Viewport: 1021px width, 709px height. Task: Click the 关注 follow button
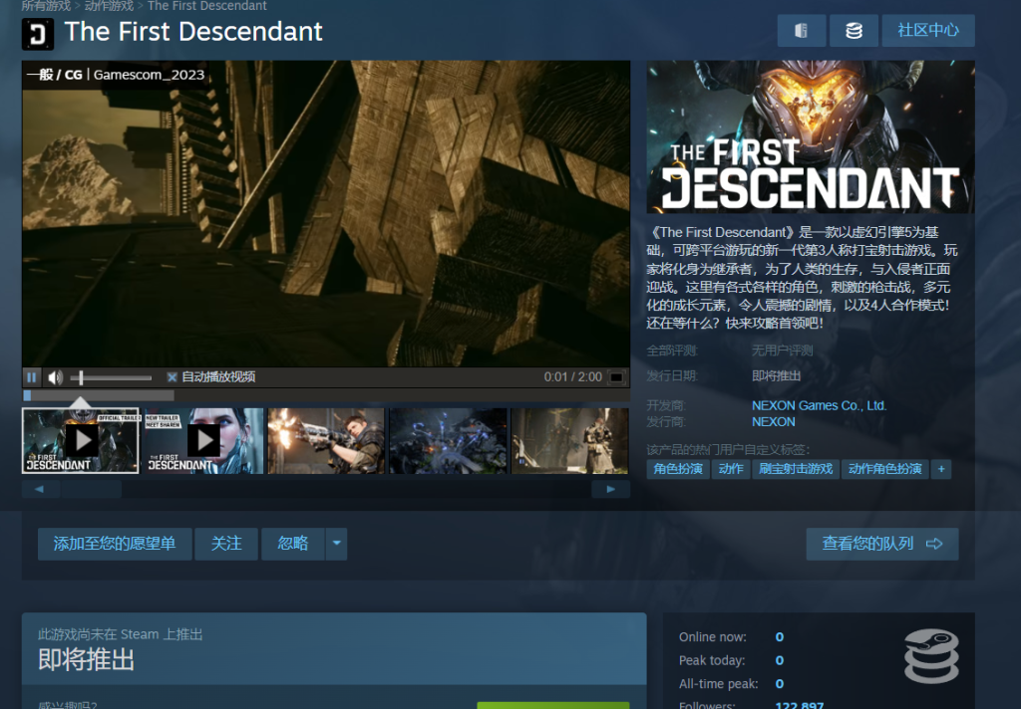pyautogui.click(x=226, y=544)
